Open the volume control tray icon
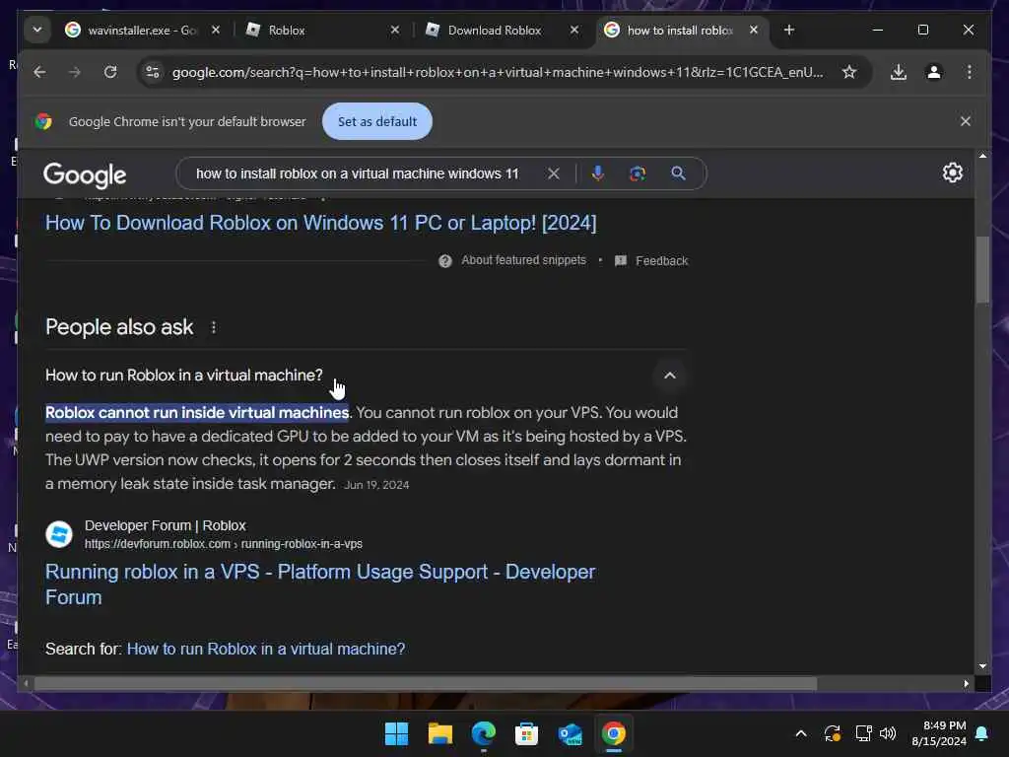 pyautogui.click(x=888, y=733)
